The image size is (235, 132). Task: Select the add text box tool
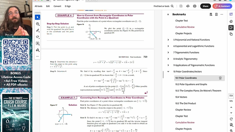coord(38,43)
